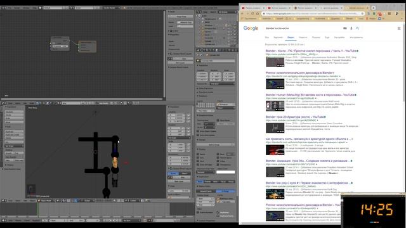Toggle the Wire display checkbox
This screenshot has height=228, width=406.
click(x=198, y=161)
